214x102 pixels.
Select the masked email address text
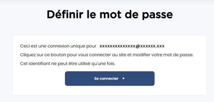pos(132,46)
